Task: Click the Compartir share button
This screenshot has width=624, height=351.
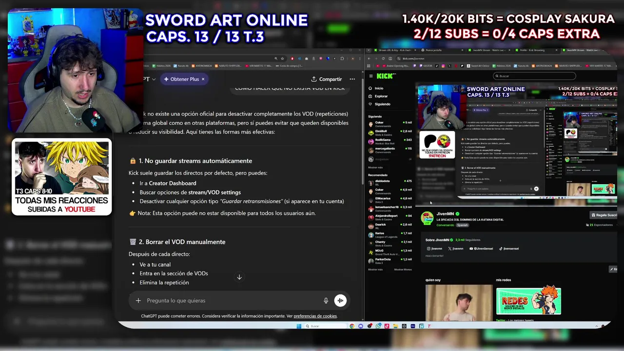Action: pyautogui.click(x=327, y=79)
